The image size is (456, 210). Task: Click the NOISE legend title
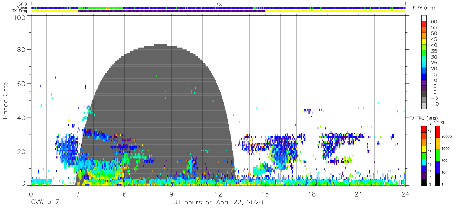pyautogui.click(x=439, y=122)
